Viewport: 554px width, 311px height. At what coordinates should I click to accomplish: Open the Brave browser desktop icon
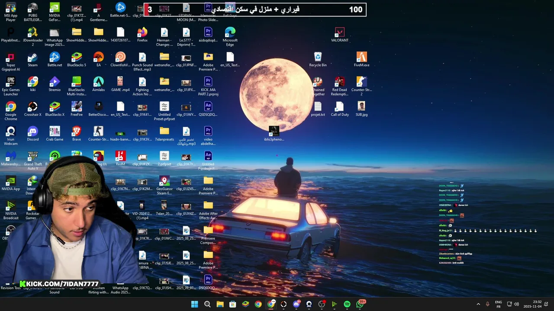[x=77, y=133]
